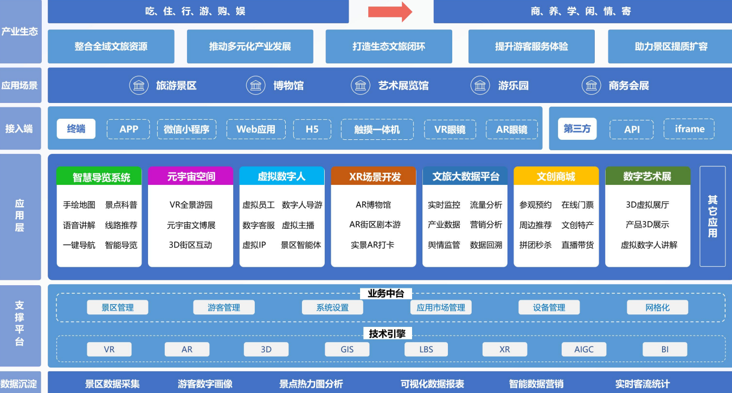The width and height of the screenshot is (732, 393).
Task: Select the AIGC technology engine button
Action: [x=583, y=350]
